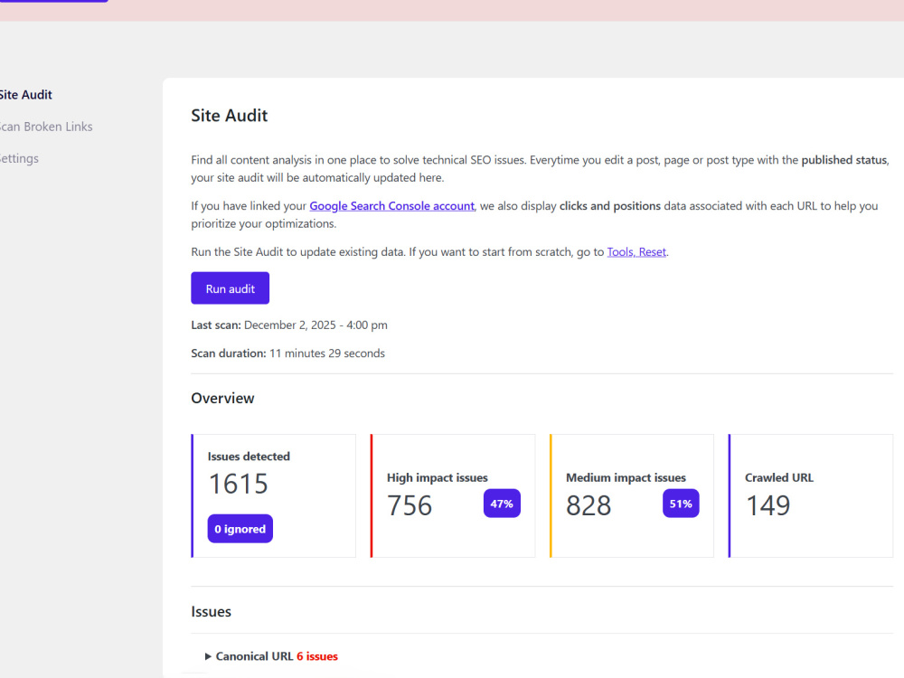Select the Crawled URL 149 value
The width and height of the screenshot is (904, 678).
coord(767,505)
